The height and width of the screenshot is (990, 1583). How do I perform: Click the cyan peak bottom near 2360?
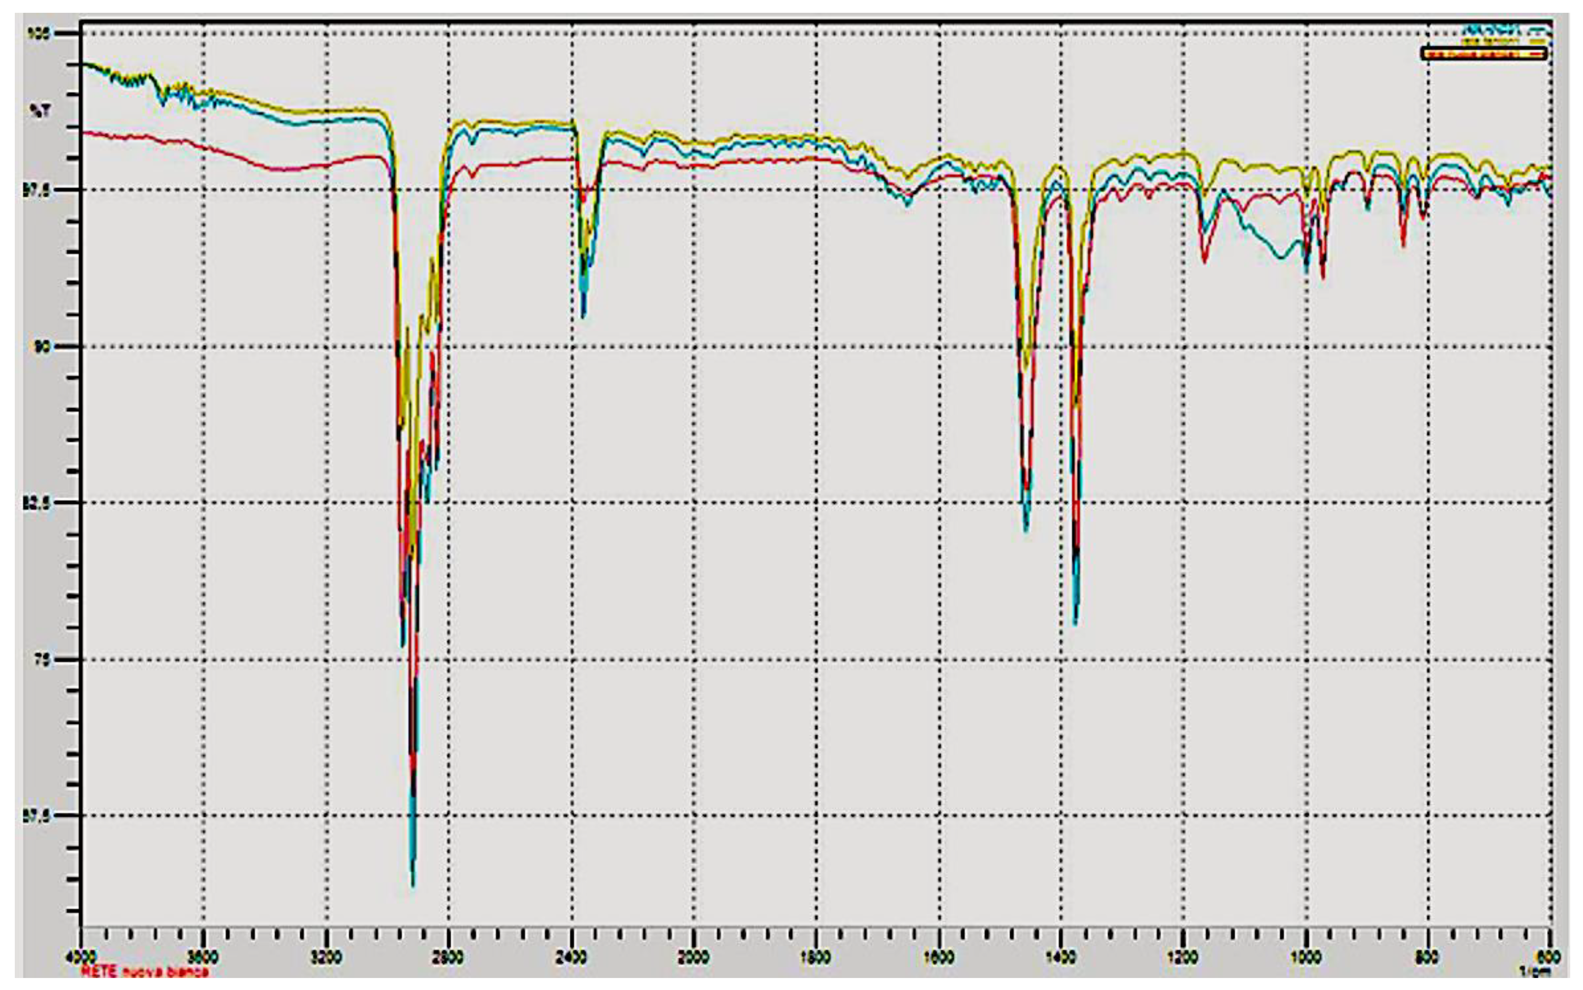(x=583, y=316)
